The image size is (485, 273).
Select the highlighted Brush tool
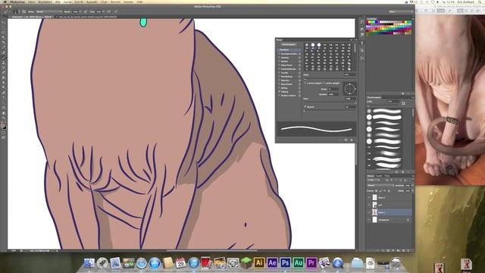coord(4,58)
